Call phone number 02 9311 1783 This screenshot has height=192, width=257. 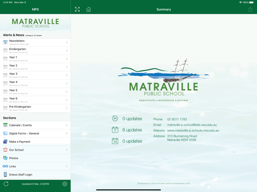pyautogui.click(x=177, y=119)
